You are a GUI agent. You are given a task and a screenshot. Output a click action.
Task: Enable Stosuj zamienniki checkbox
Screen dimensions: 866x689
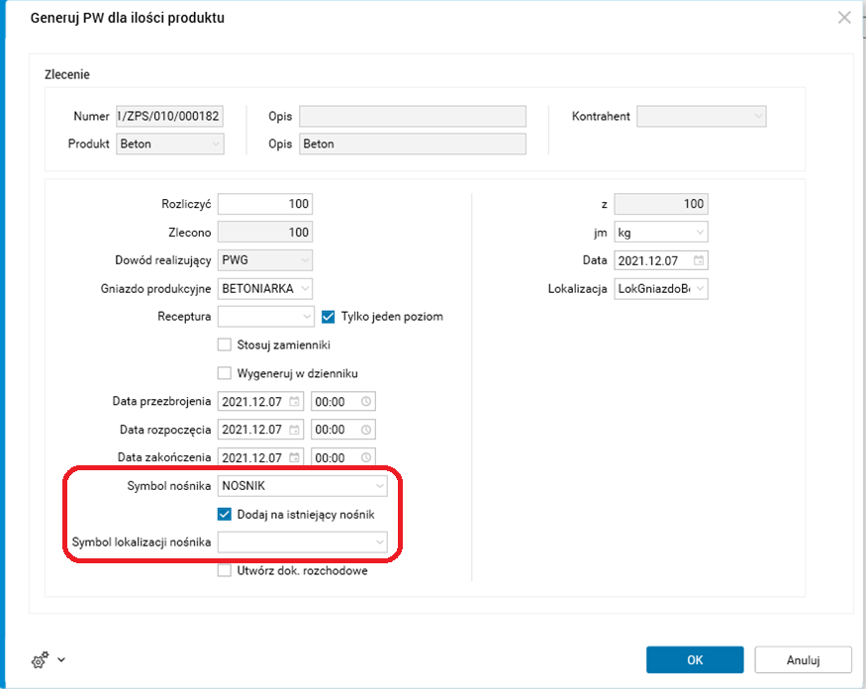(225, 345)
